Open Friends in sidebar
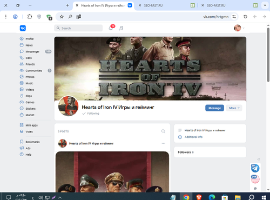This screenshot has width=270, height=200. tap(30, 64)
